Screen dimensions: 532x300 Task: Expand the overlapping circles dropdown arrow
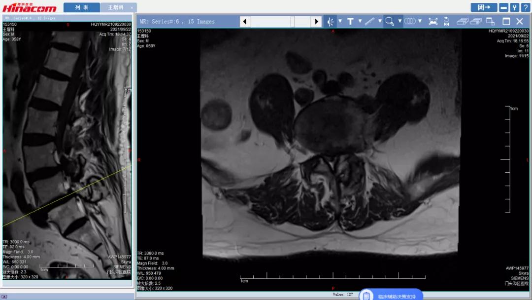[420, 21]
